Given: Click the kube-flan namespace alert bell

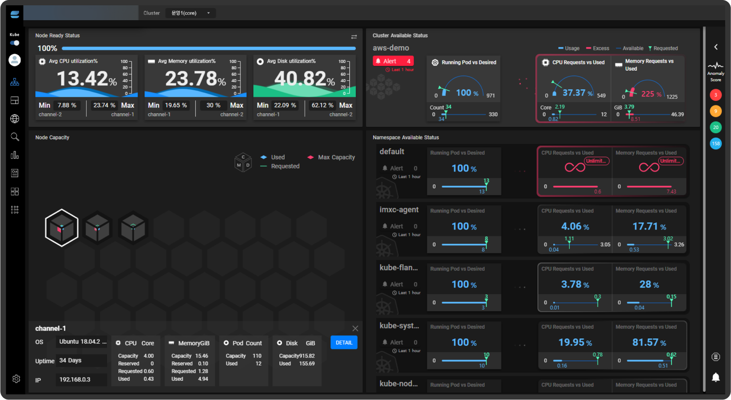Looking at the screenshot, I should point(385,284).
